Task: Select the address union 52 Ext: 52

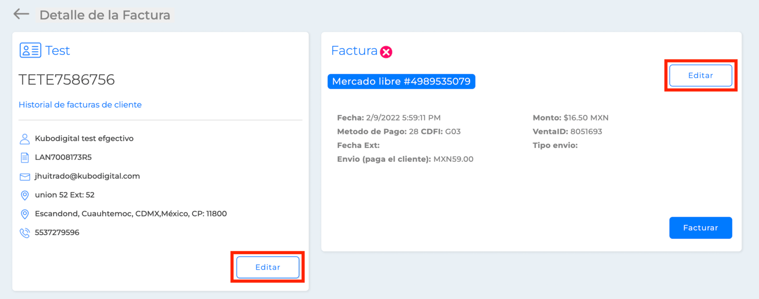Action: tap(65, 195)
